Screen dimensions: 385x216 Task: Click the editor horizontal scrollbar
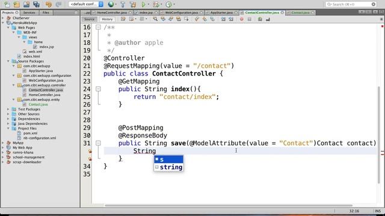tap(229, 205)
